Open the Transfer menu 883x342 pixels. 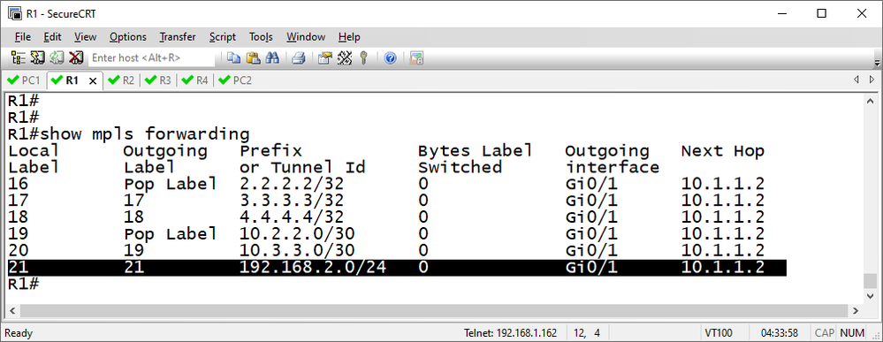point(178,37)
